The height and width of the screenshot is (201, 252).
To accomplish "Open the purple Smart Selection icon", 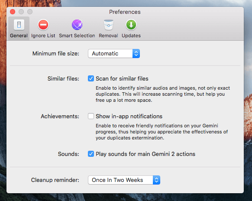I will point(77,25).
